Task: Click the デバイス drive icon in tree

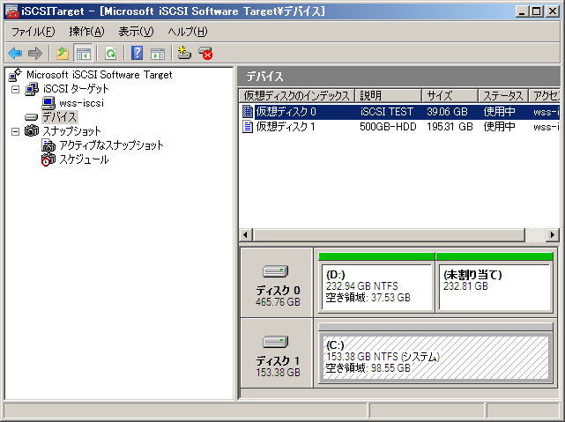Action: [32, 117]
